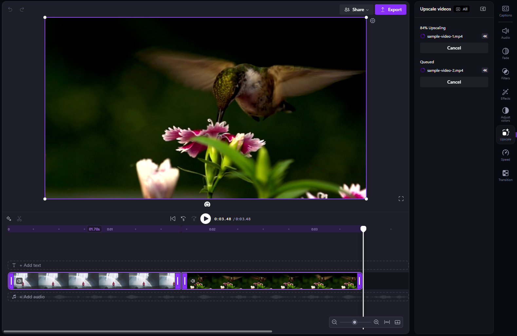Viewport: 517px width, 336px height.
Task: Click sample-video-2.mp4 file name
Action: tap(445, 70)
